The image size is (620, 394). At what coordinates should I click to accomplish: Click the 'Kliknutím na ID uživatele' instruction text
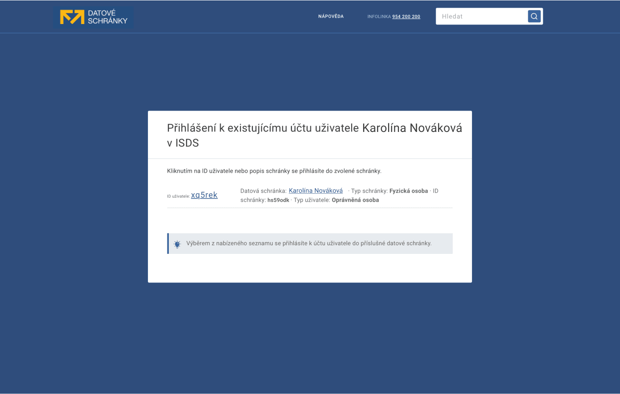coord(274,171)
